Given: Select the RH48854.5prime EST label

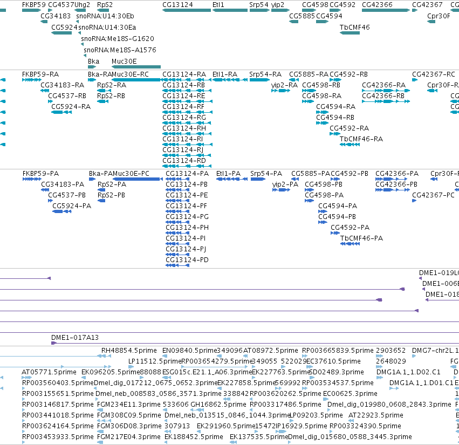Looking at the screenshot, I should pos(129,351).
